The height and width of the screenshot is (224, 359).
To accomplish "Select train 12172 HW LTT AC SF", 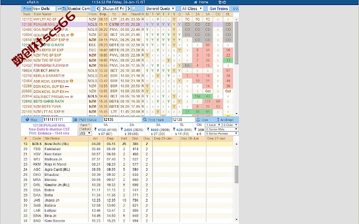I will (127, 20).
